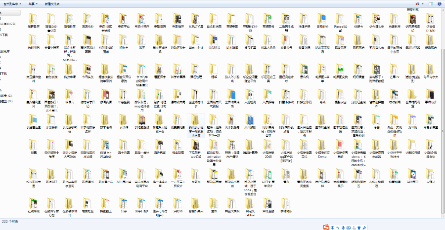Click the help icon at top right
Screen dimensions: 445x230
439,3
